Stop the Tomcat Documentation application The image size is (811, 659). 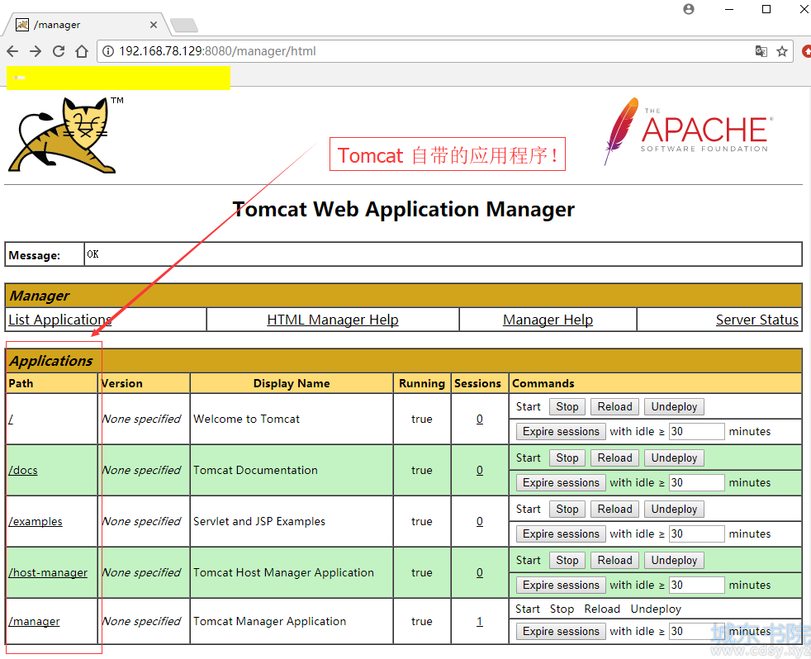point(567,458)
